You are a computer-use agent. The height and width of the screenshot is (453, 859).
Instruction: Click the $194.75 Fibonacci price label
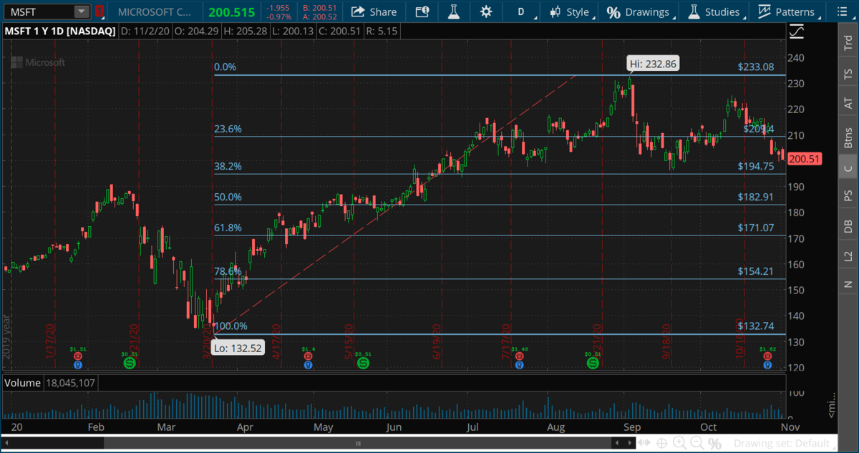point(756,166)
